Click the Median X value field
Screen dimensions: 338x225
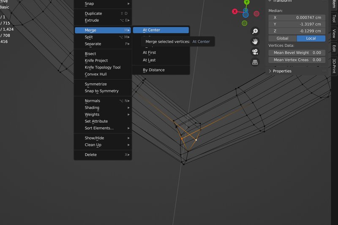297,17
